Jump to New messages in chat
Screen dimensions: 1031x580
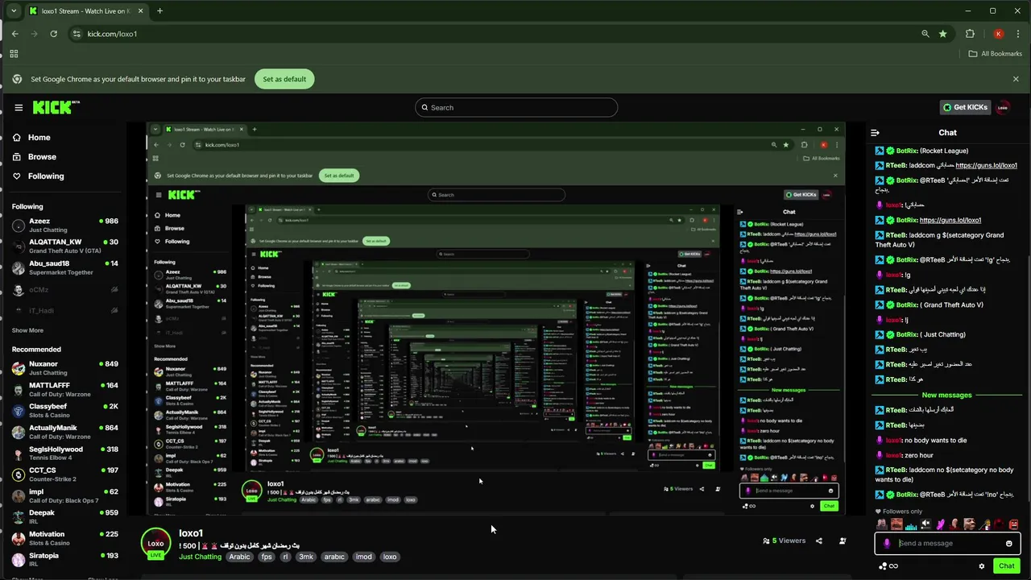click(x=946, y=395)
